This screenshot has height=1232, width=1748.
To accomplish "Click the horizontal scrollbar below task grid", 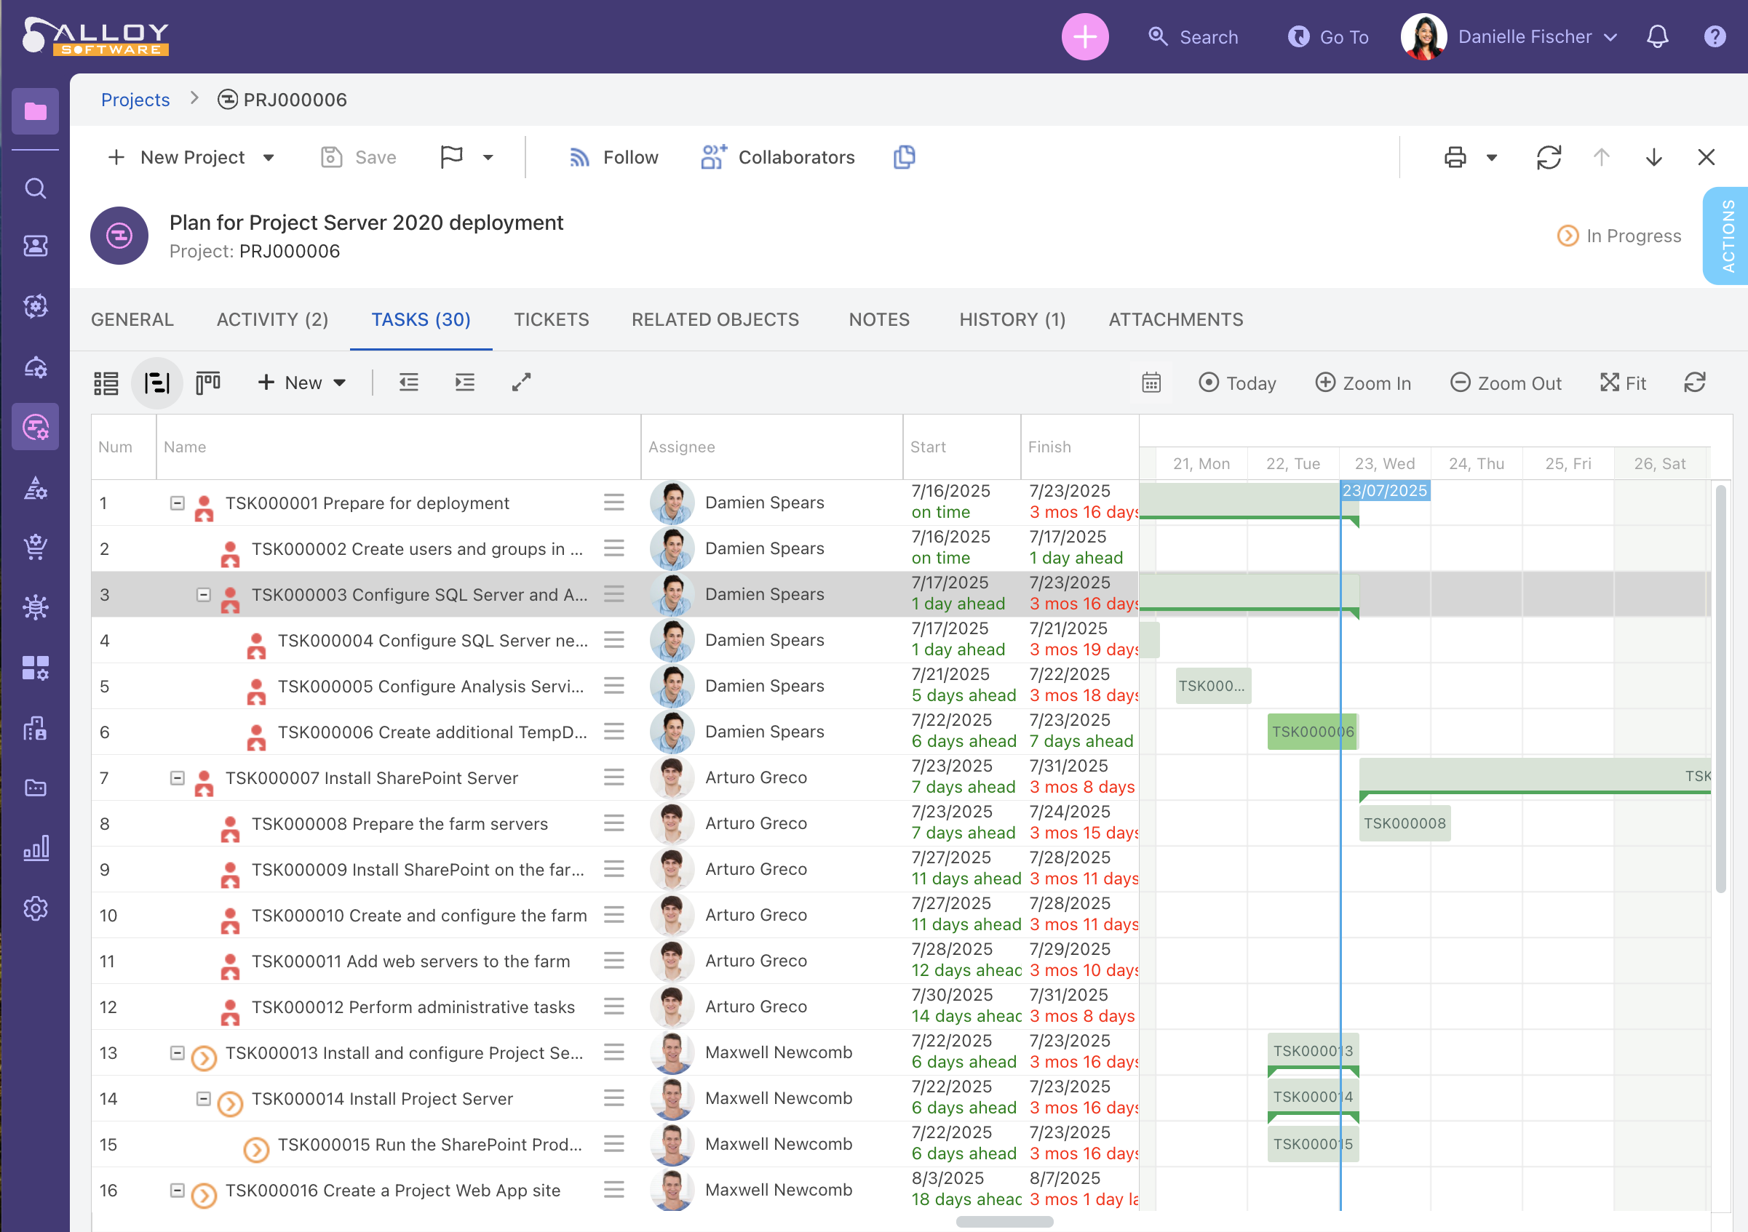I will (1004, 1221).
